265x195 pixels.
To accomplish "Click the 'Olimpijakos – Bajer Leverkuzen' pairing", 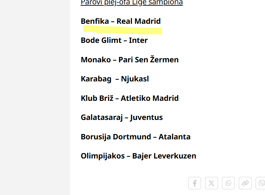I will pos(138,156).
